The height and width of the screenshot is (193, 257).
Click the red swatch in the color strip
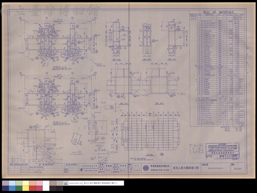33,188
